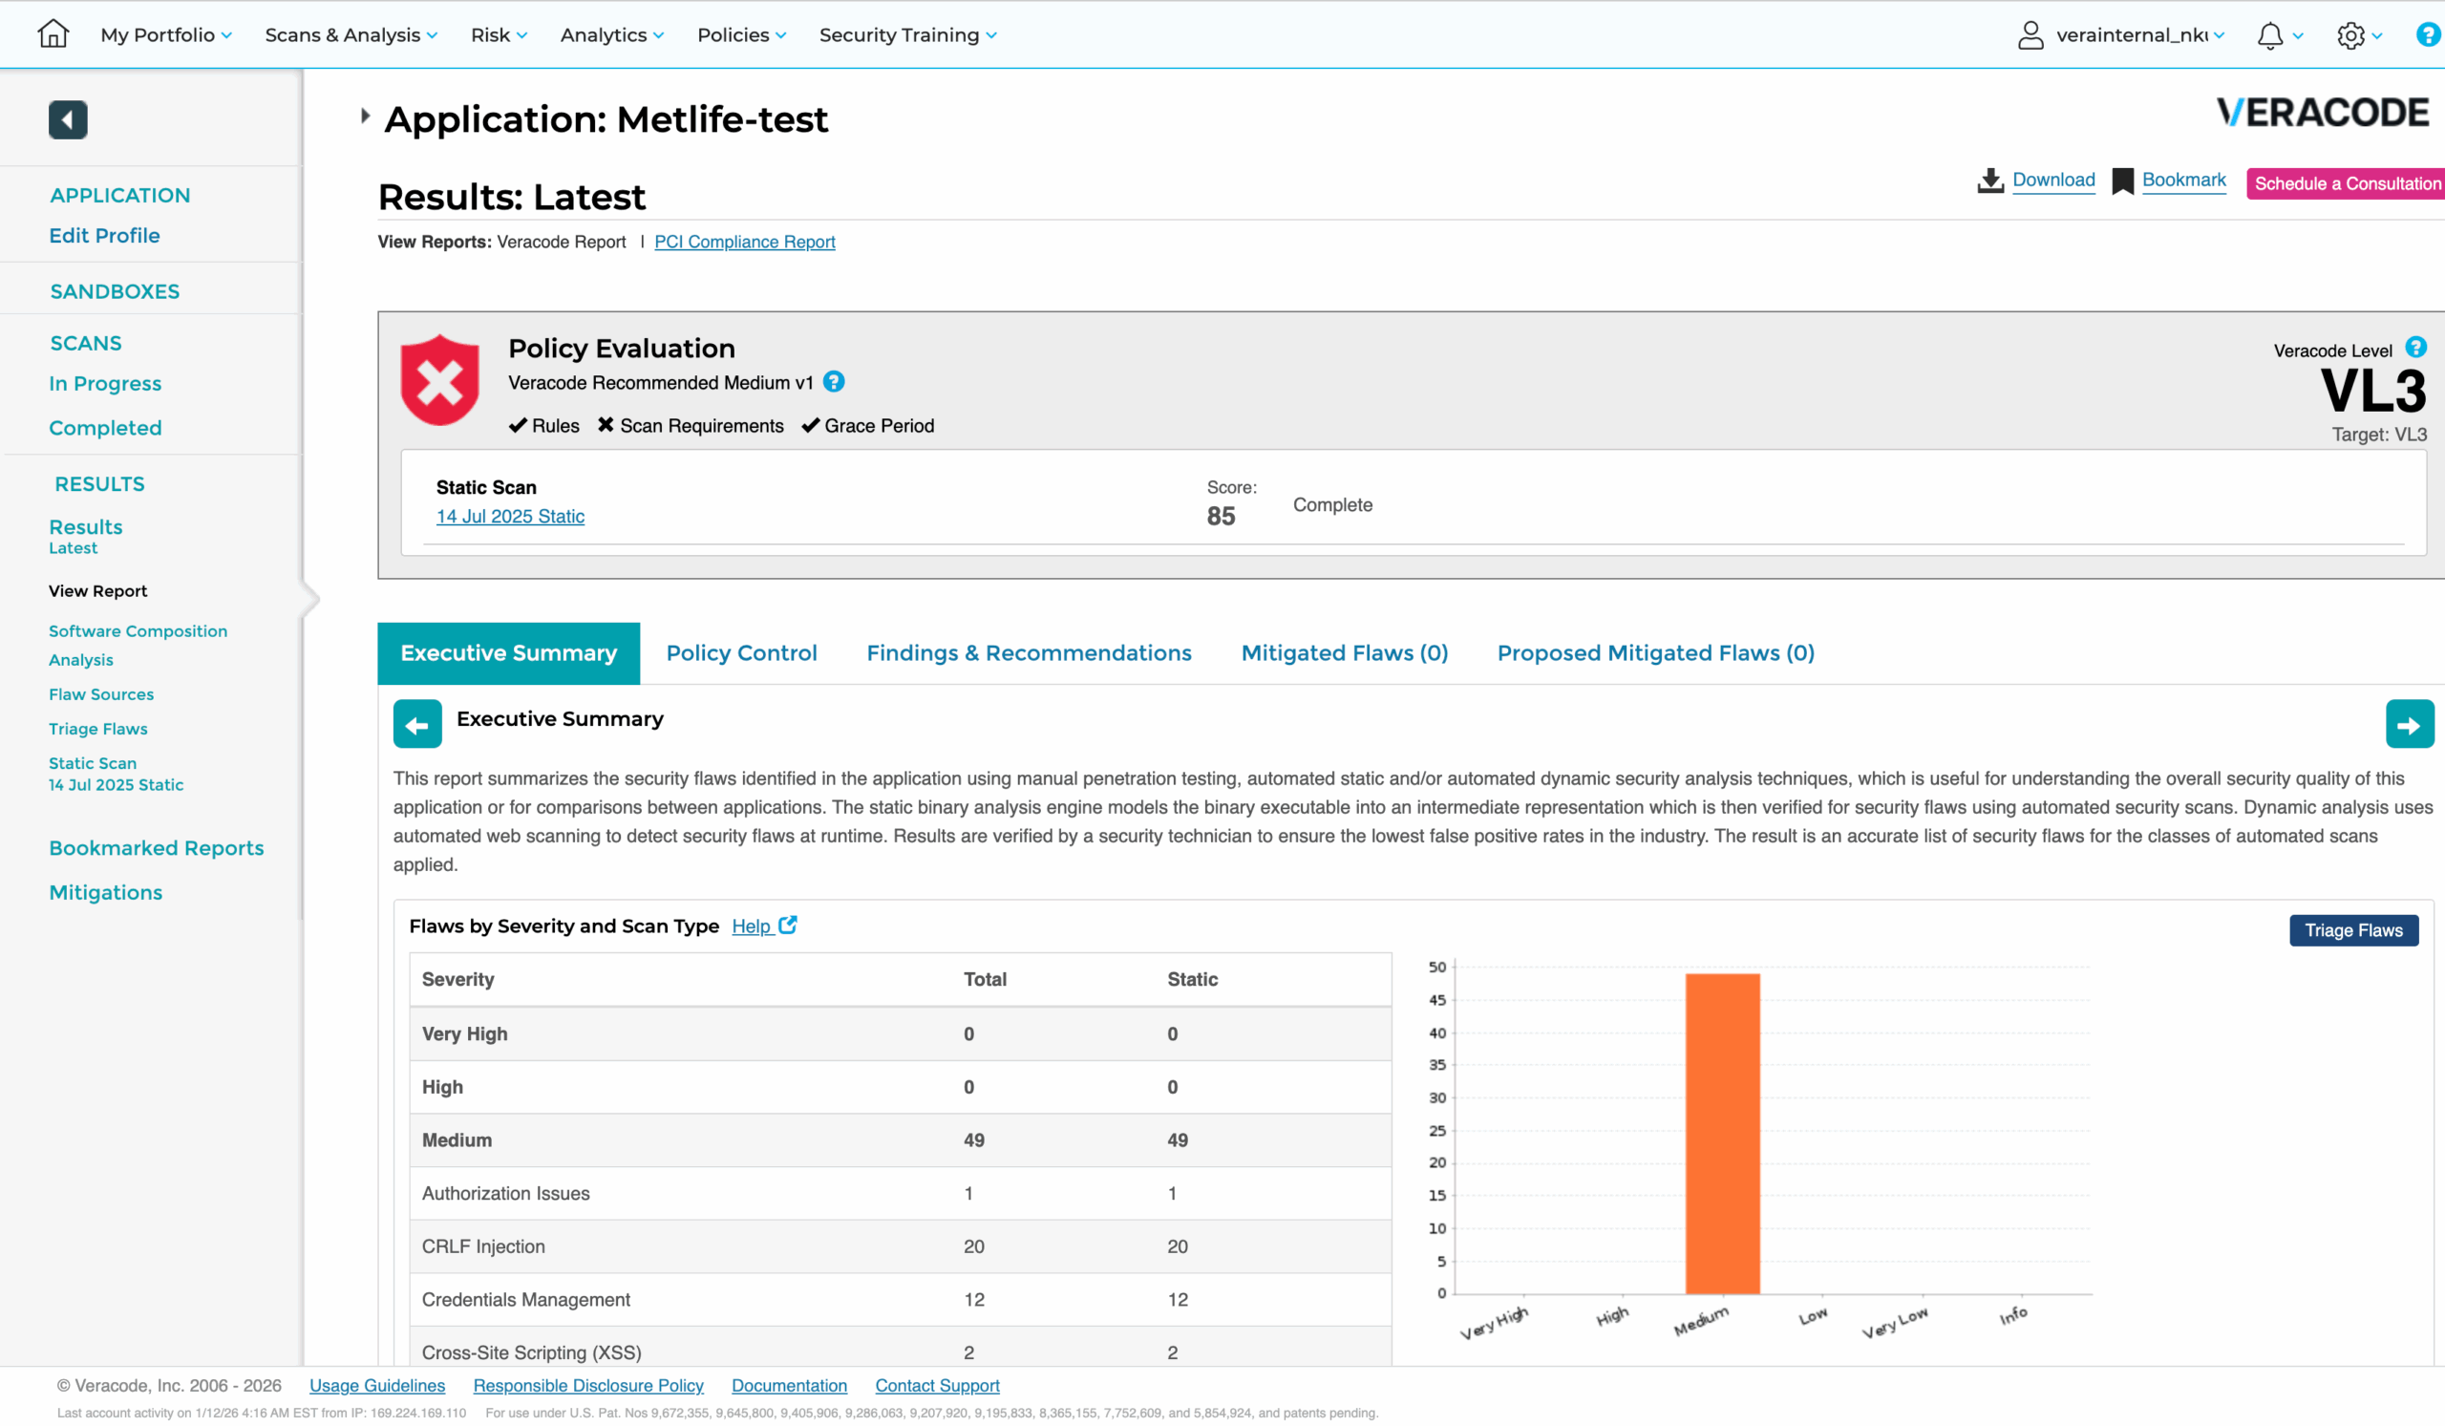Collapse the sidebar with the back arrow button

click(68, 119)
